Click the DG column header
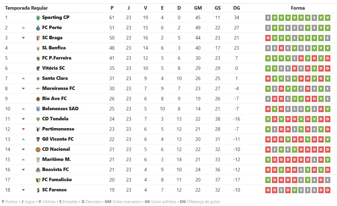 click(x=237, y=8)
